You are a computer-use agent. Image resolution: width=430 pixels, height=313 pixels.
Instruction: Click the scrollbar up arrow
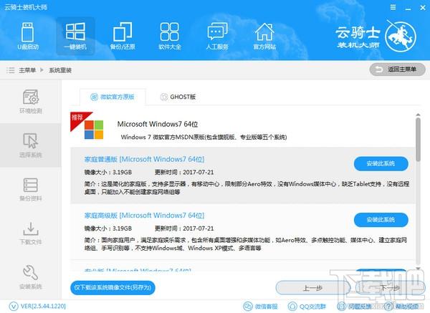(418, 115)
